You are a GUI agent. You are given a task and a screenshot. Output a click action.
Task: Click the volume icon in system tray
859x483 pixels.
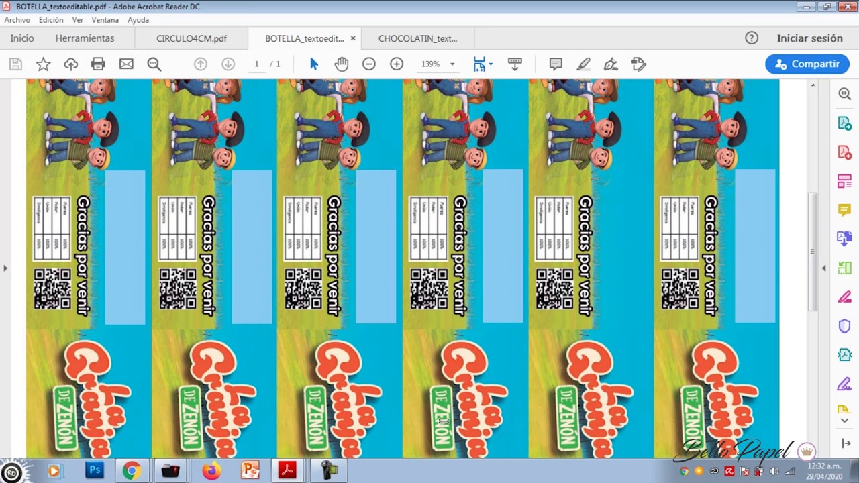tap(774, 471)
